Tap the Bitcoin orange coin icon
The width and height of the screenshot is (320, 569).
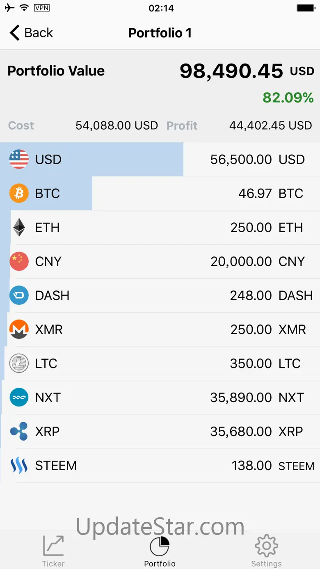(19, 193)
